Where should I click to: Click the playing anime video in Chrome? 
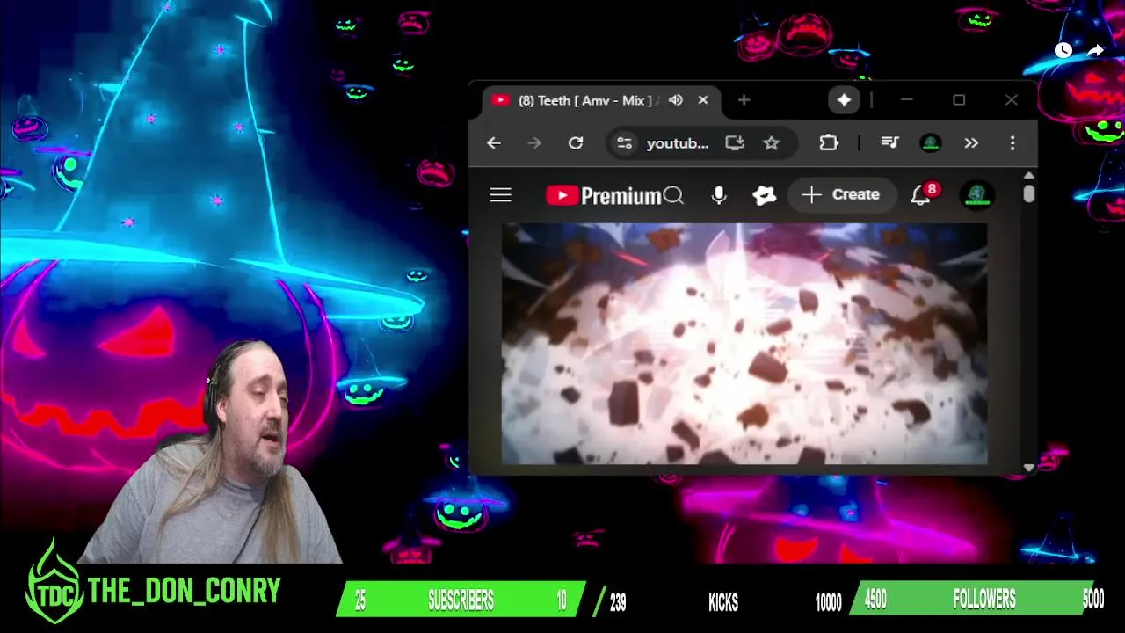pos(744,344)
